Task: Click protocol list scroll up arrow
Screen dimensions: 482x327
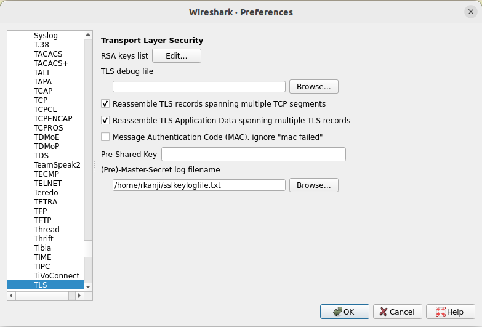Action: coord(88,34)
